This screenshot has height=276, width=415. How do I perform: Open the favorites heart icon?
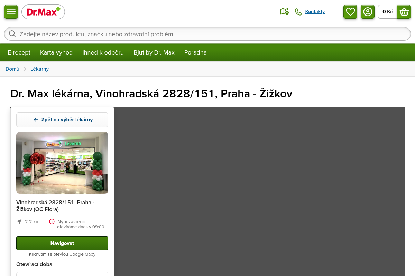click(x=350, y=12)
